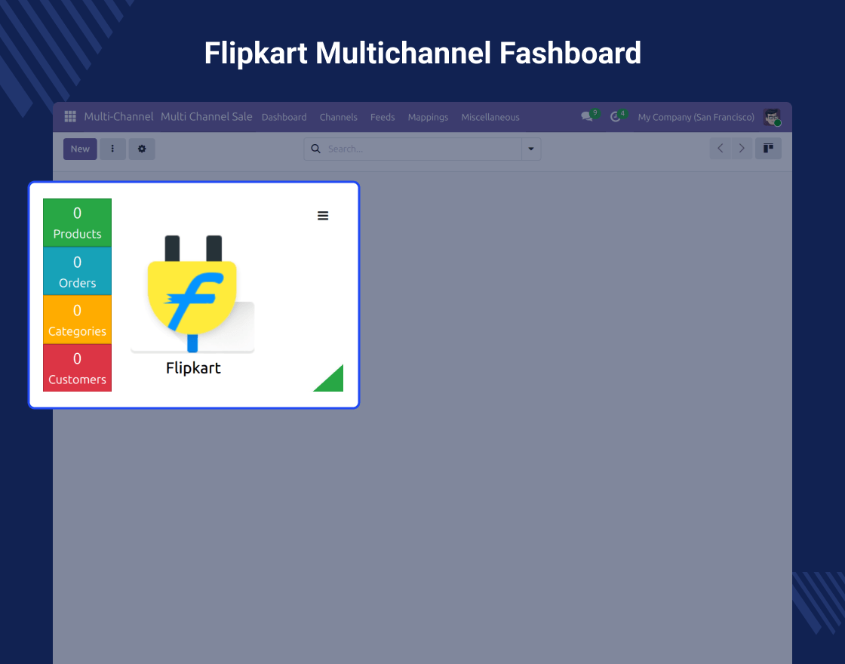Open the Miscellaneous menu
845x664 pixels.
(x=490, y=117)
